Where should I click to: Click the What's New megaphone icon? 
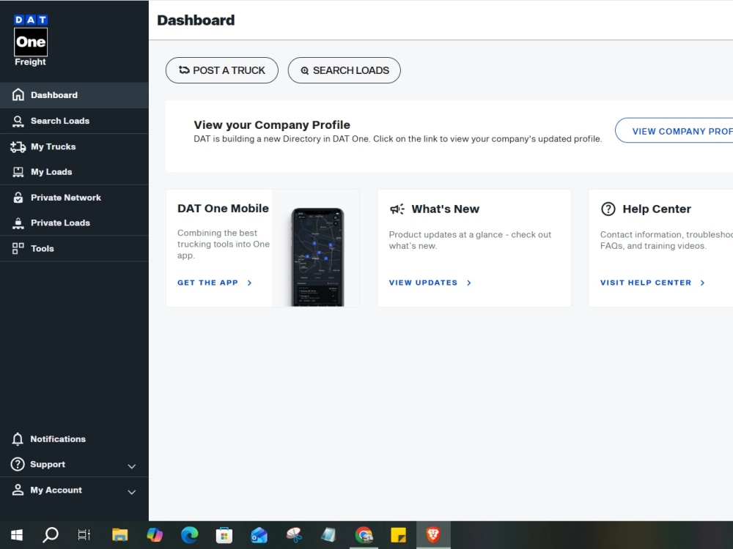pyautogui.click(x=397, y=209)
